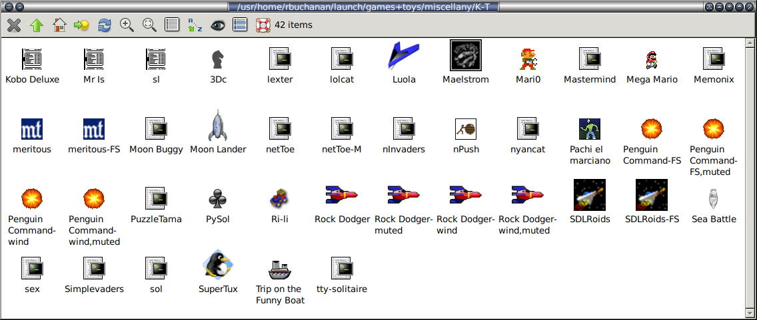757x320 pixels.
Task: Click the 'sol' file name label
Action: pos(156,289)
